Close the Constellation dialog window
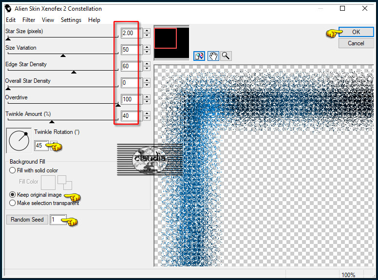Image resolution: width=378 pixels, height=280 pixels. point(365,8)
